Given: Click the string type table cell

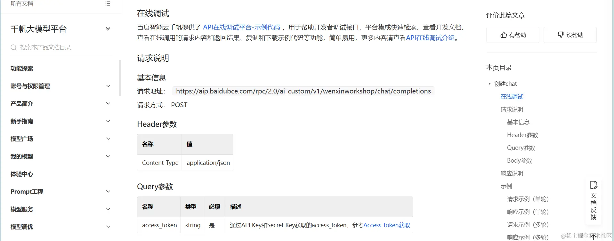Looking at the screenshot, I should pos(192,225).
